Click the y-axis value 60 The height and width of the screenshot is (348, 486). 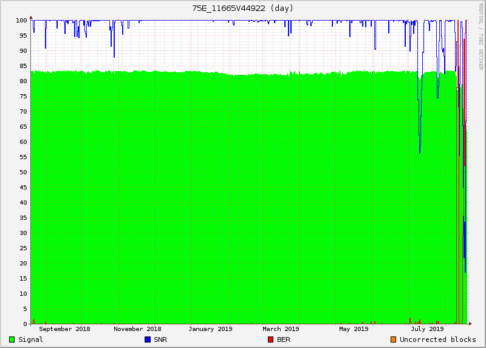click(23, 142)
